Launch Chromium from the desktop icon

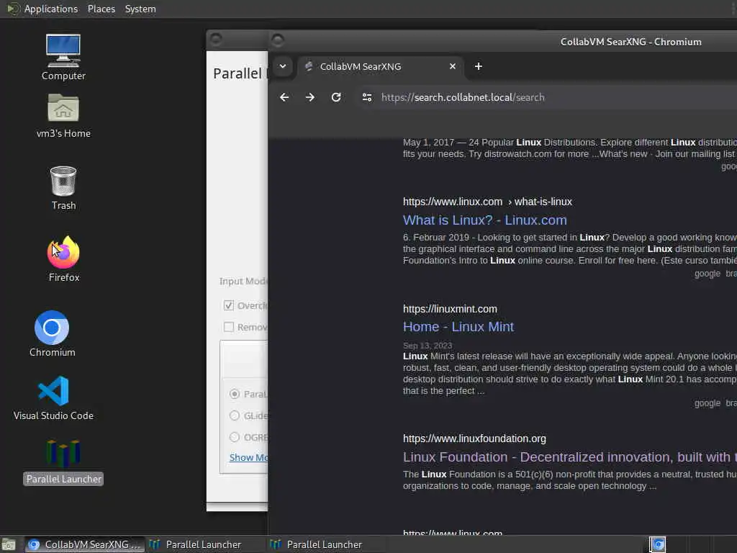(x=52, y=334)
